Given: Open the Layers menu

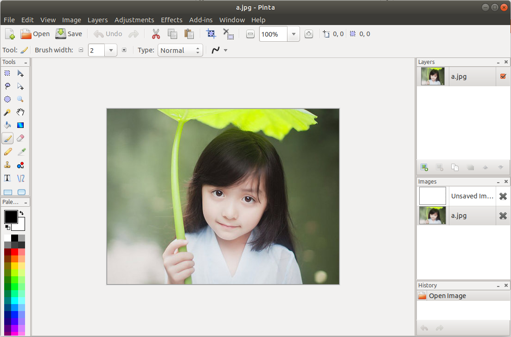Looking at the screenshot, I should [97, 20].
